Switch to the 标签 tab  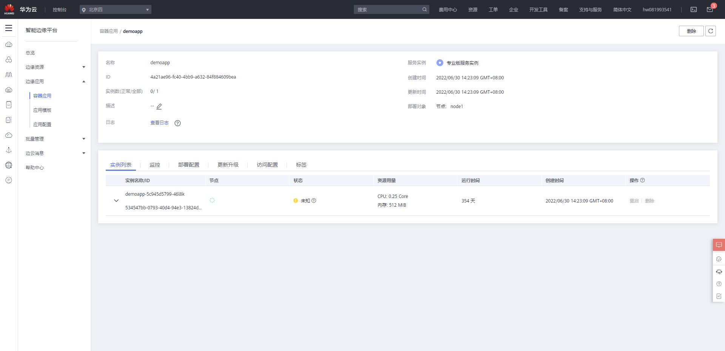click(x=301, y=165)
